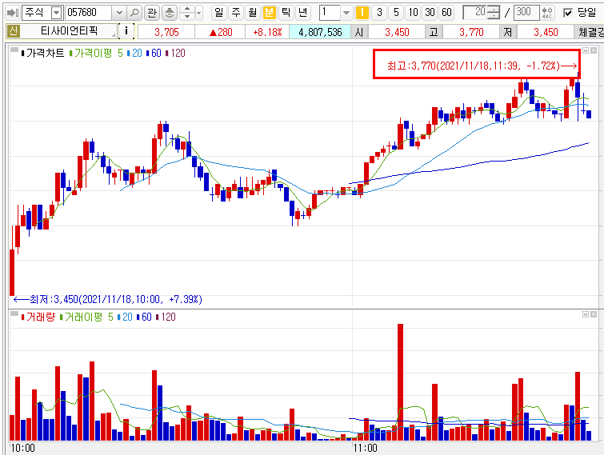Maximize the price chart pane
The image size is (604, 455).
[586, 50]
